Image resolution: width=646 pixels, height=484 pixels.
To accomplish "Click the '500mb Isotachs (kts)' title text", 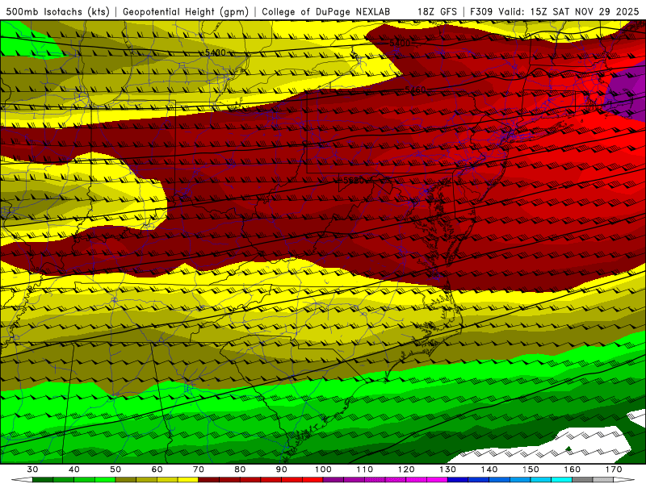I will click(x=58, y=11).
